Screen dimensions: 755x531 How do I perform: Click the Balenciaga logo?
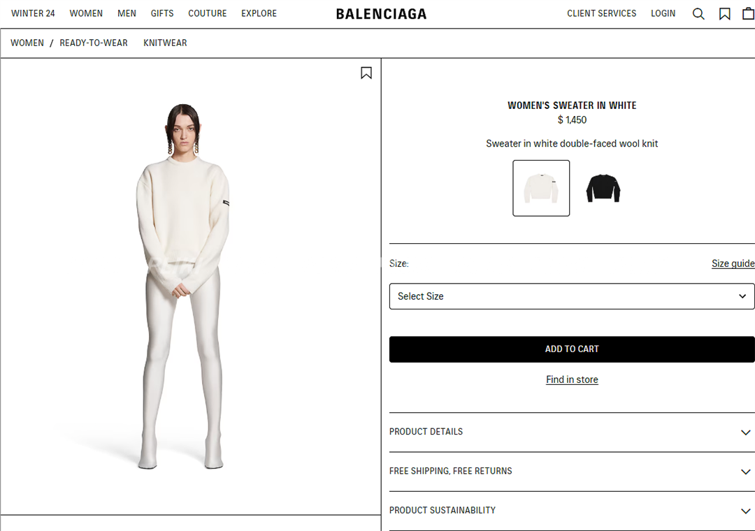(381, 14)
